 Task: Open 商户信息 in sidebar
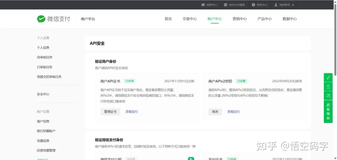pos(43,121)
